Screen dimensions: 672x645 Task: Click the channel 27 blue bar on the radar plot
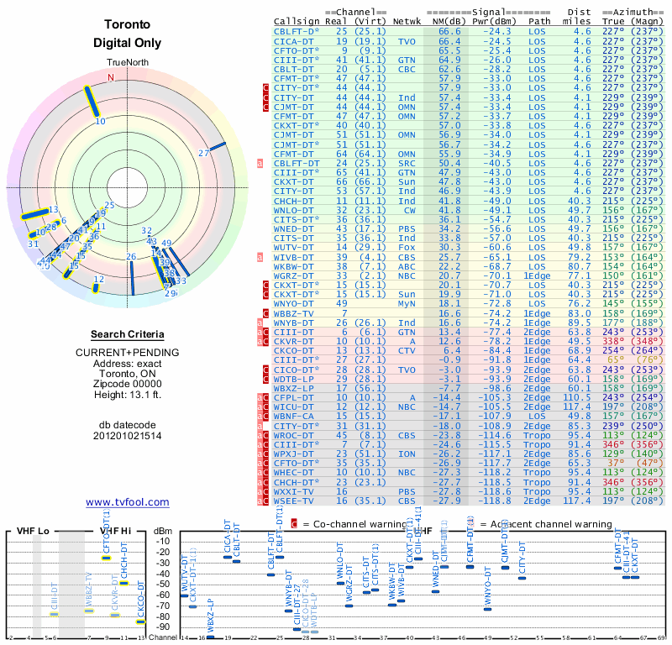(x=218, y=147)
